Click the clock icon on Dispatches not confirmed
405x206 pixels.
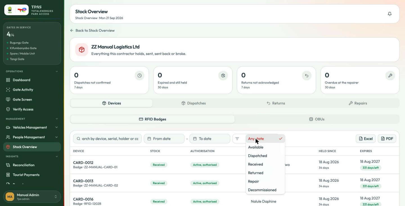click(x=139, y=75)
